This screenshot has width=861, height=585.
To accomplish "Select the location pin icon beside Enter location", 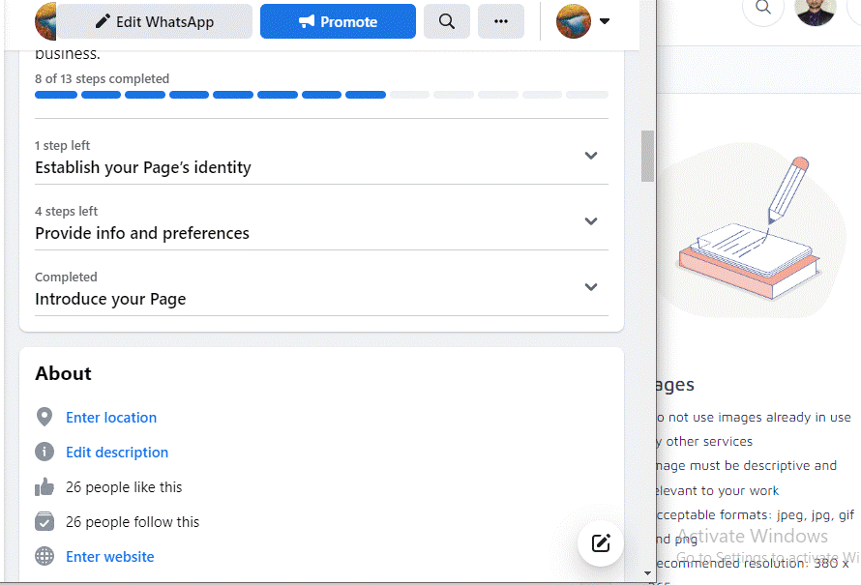I will [x=44, y=417].
